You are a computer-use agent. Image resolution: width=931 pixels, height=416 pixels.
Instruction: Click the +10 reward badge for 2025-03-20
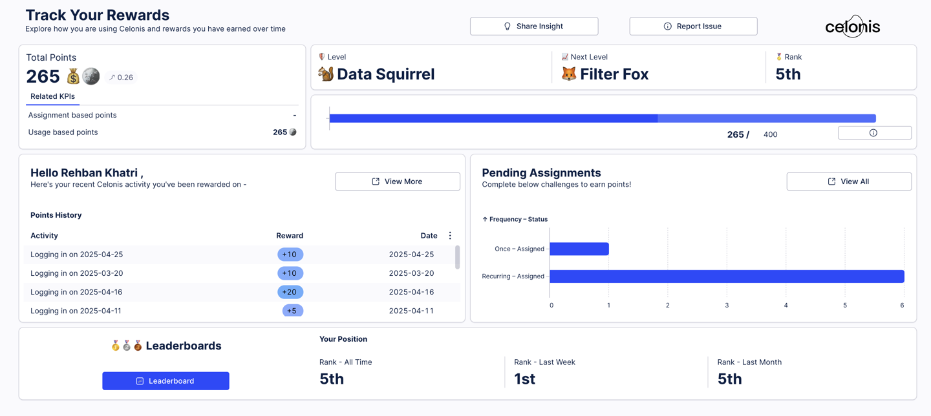click(290, 273)
